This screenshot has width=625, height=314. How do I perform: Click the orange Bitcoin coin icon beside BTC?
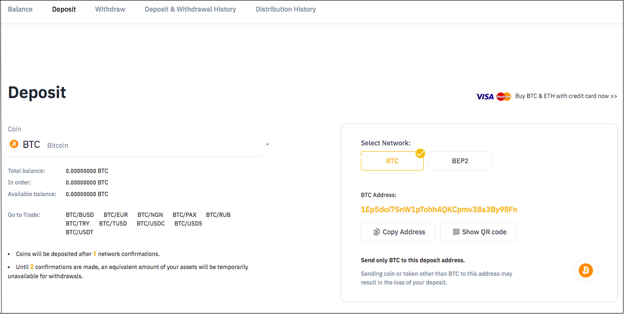[14, 144]
